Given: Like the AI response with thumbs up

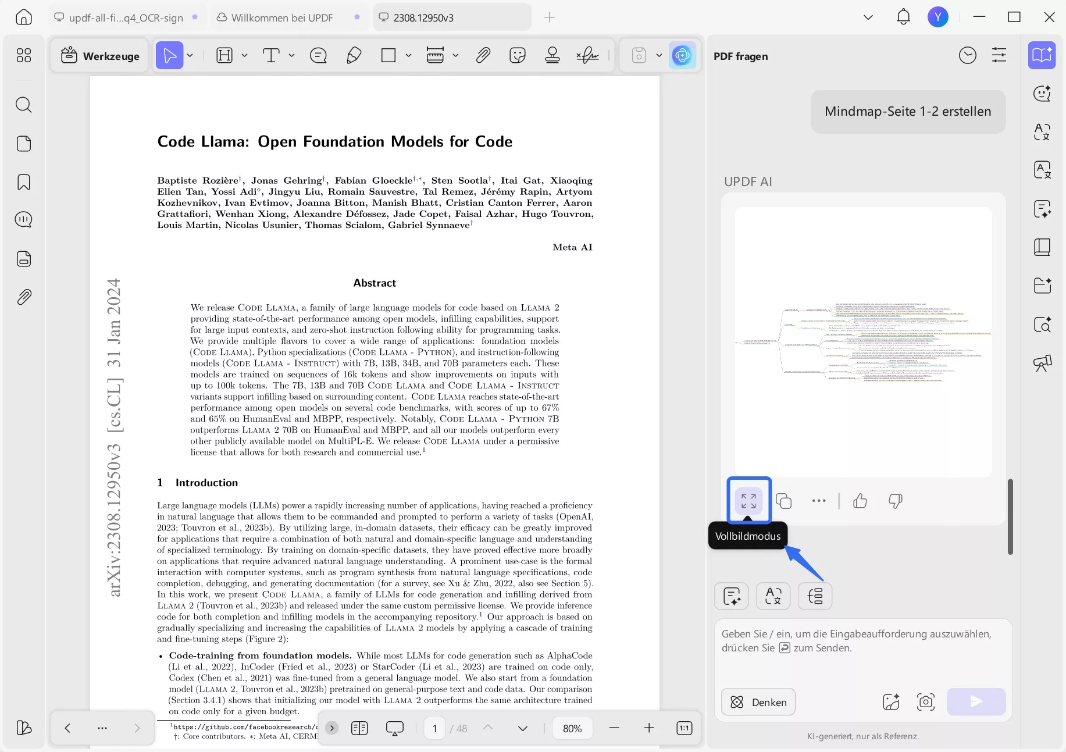Looking at the screenshot, I should pos(860,501).
